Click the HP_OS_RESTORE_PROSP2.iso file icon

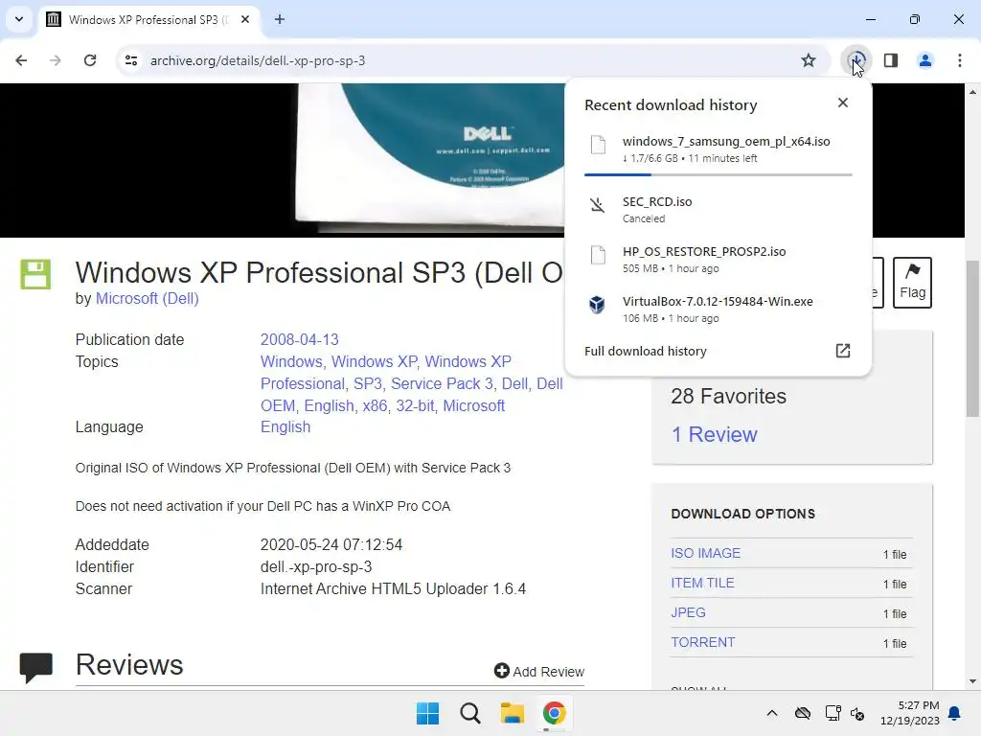tap(598, 255)
